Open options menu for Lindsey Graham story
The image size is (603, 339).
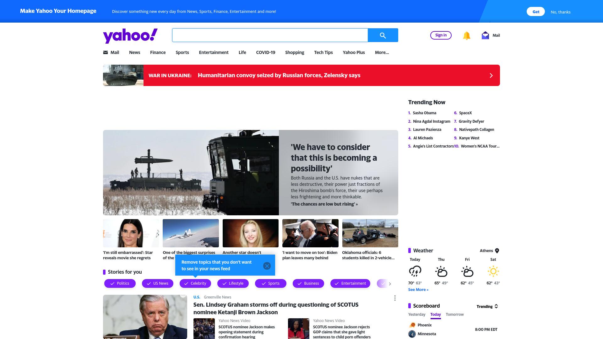395,298
